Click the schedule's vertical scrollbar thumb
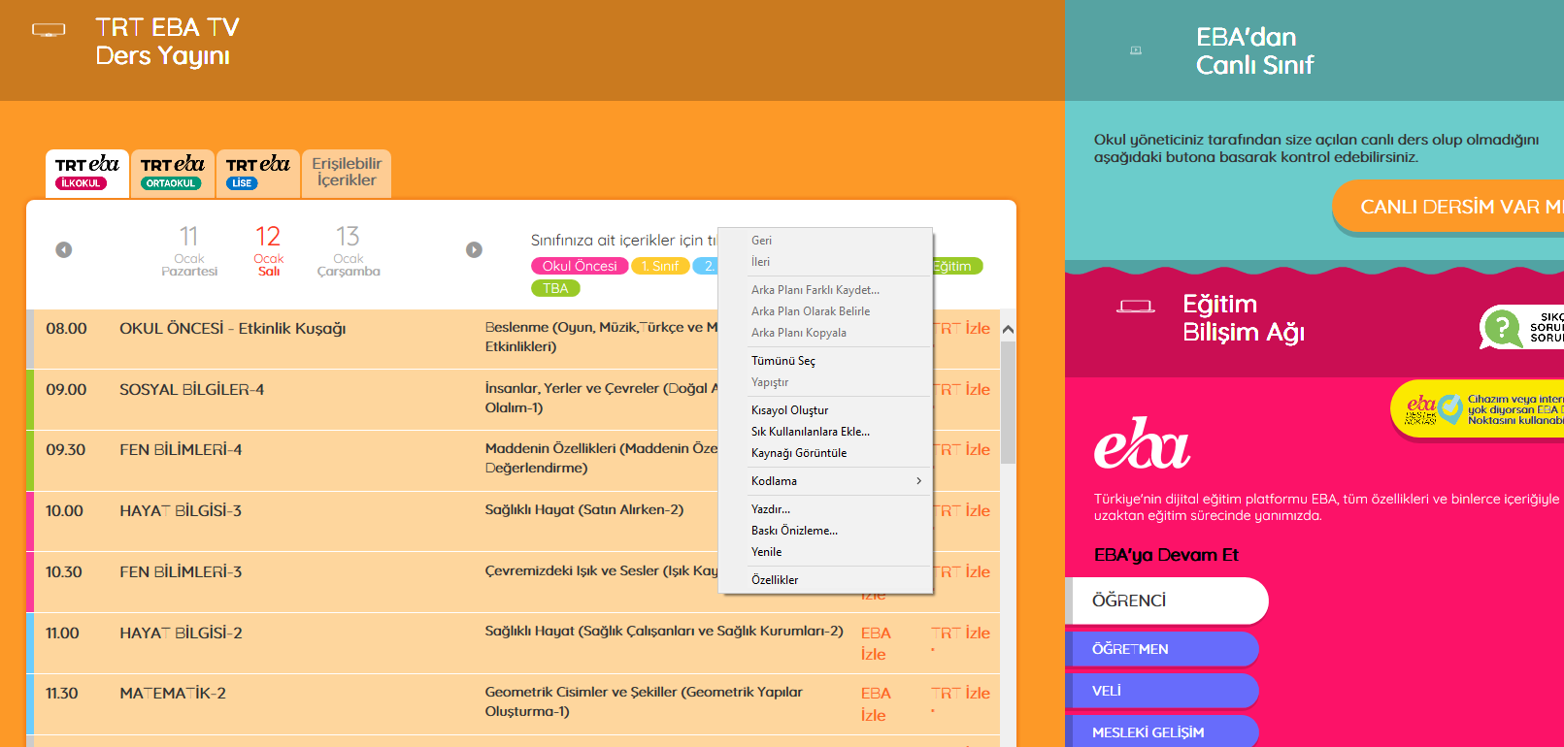This screenshot has width=1564, height=747. click(x=1008, y=403)
